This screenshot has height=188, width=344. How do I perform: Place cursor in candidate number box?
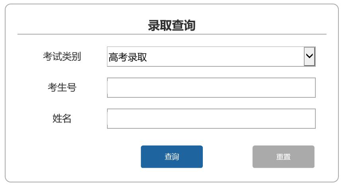211,87
